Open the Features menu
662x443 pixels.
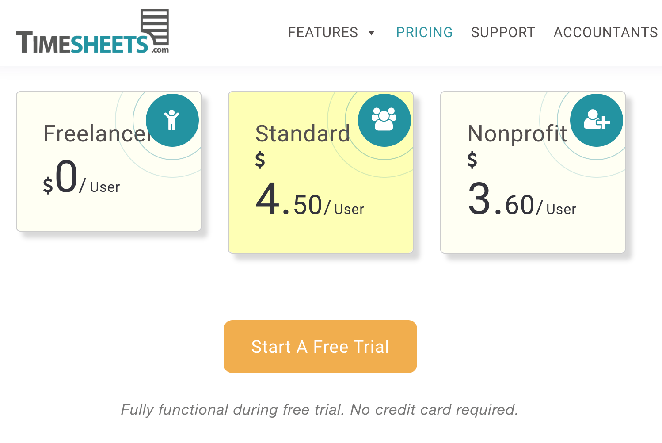pyautogui.click(x=323, y=32)
